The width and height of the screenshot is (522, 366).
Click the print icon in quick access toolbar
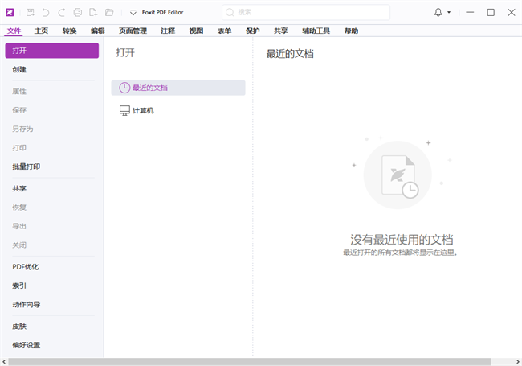[x=78, y=13]
